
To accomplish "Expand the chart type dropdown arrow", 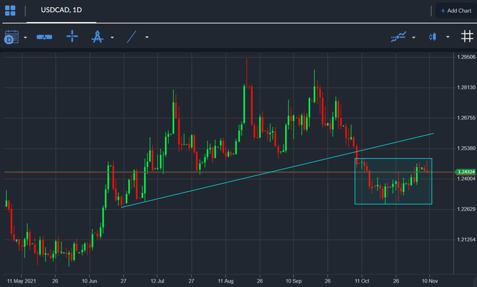I will tap(448, 37).
